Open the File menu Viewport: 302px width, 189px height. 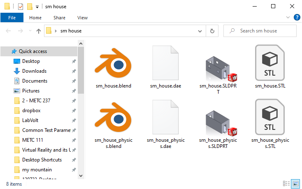(x=12, y=18)
